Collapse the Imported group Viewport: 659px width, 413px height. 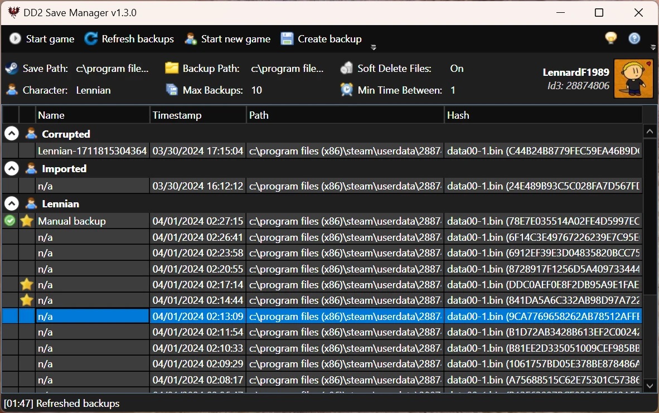coord(12,168)
